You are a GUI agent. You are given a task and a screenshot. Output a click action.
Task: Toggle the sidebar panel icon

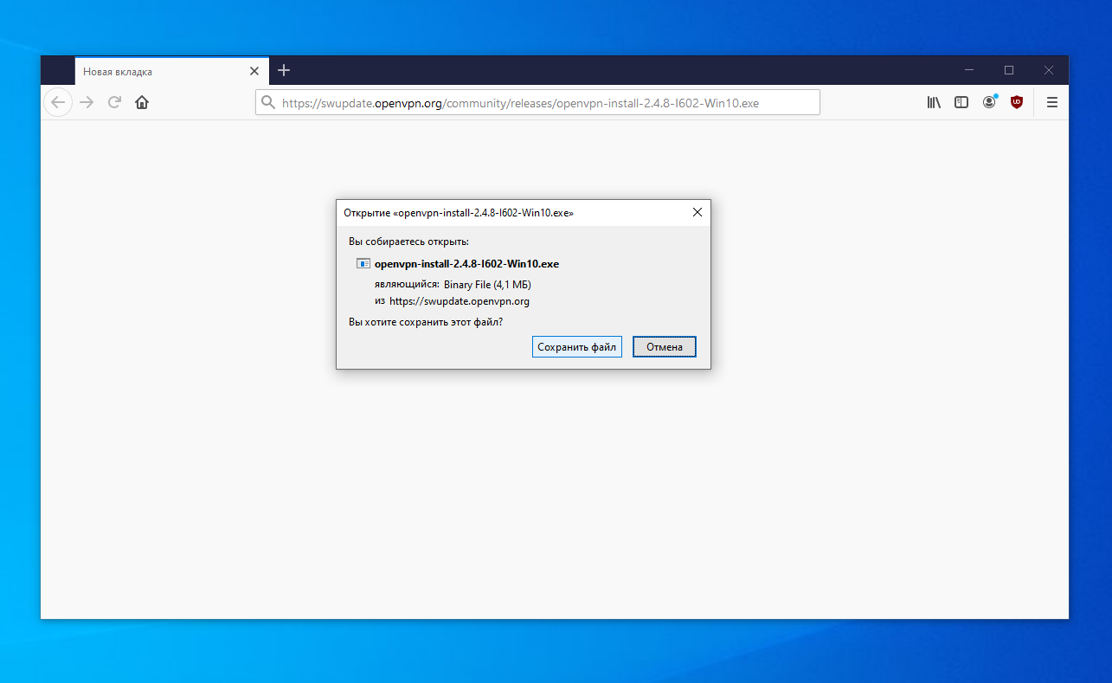coord(961,102)
